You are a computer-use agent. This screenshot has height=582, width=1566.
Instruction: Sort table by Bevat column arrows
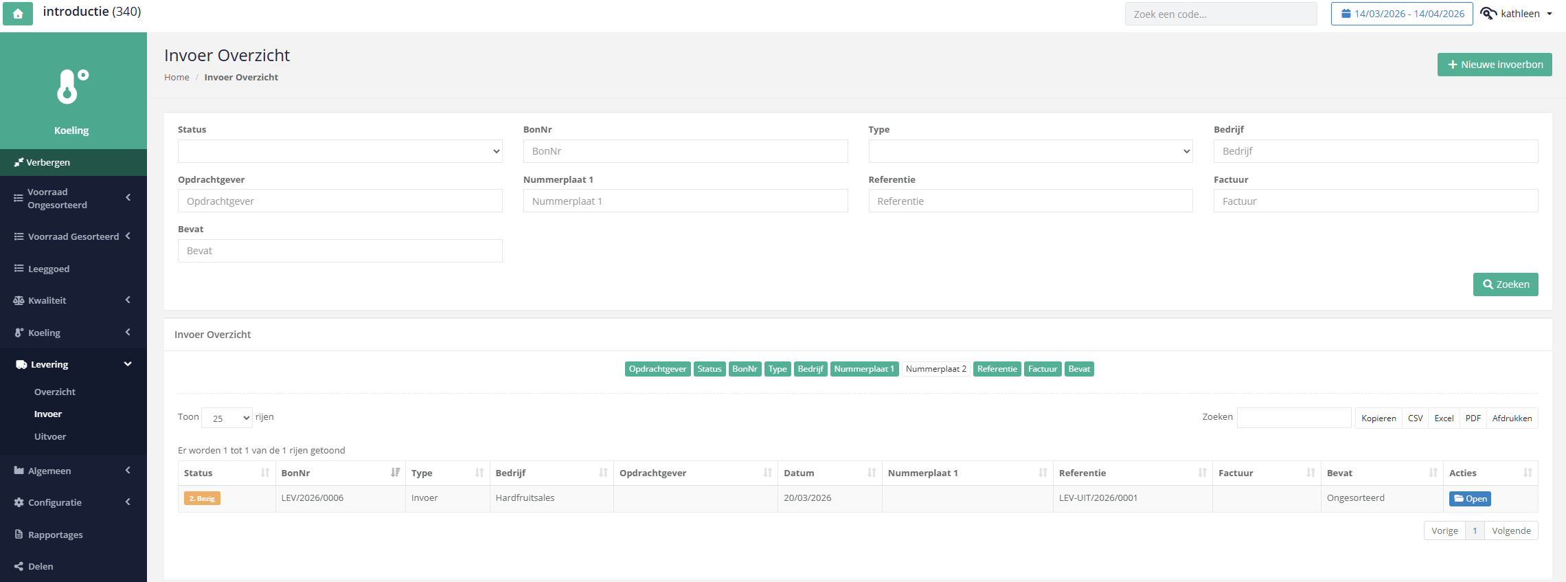(1433, 473)
